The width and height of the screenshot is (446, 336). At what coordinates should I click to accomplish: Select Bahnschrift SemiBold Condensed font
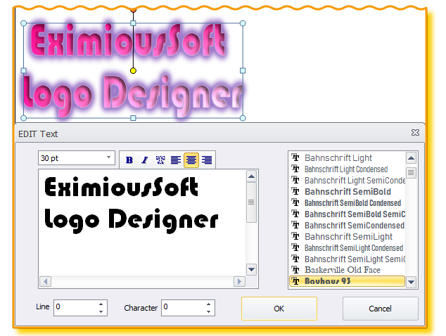point(348,202)
